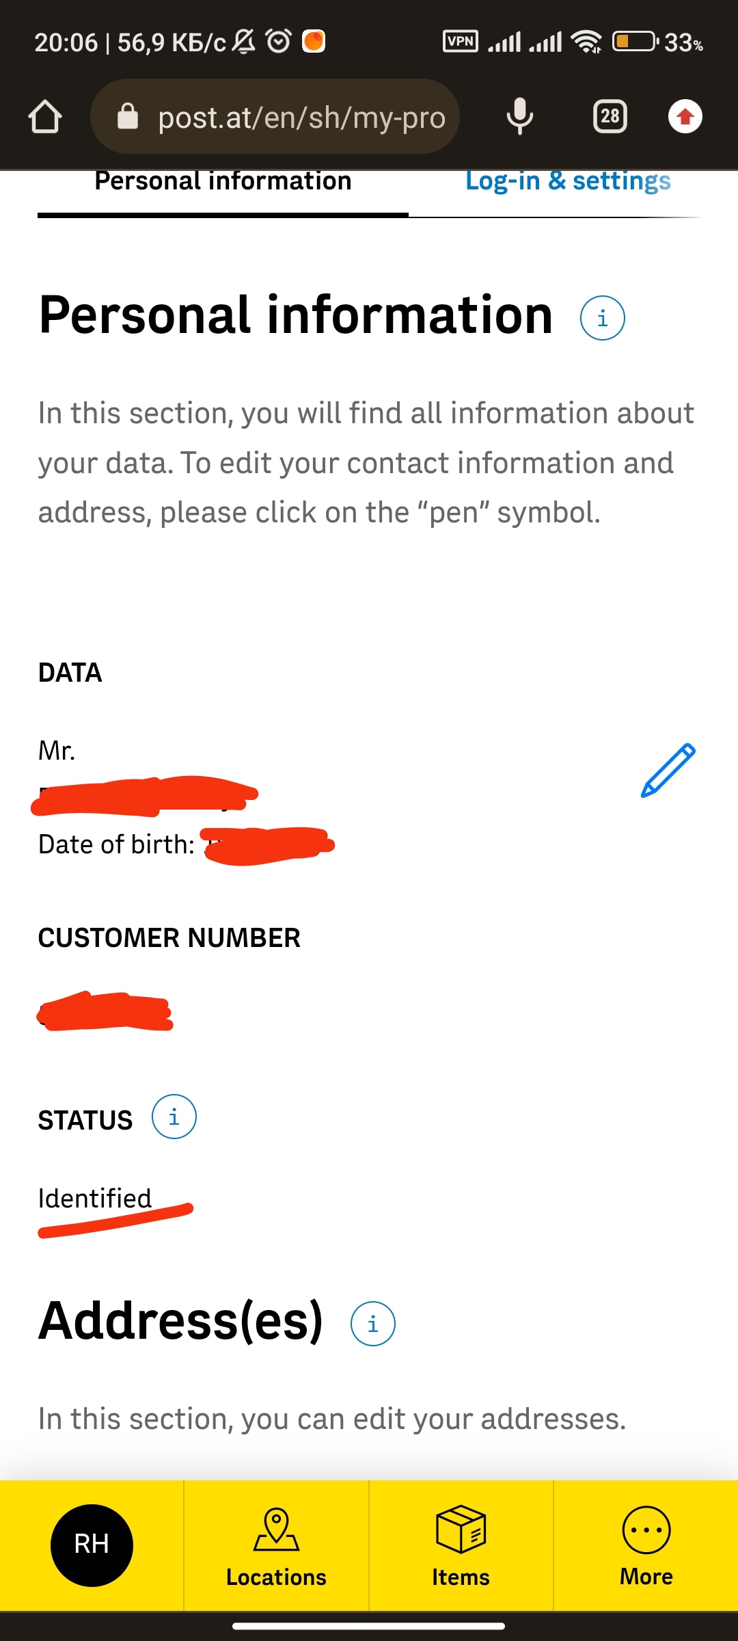
Task: Click the blue pen edit icon
Action: pyautogui.click(x=668, y=771)
